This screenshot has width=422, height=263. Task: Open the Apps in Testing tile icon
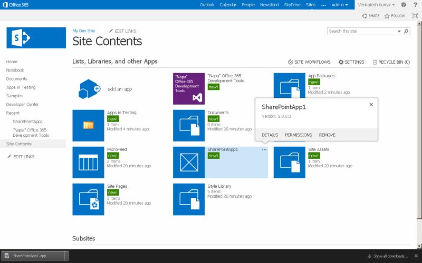(88, 126)
